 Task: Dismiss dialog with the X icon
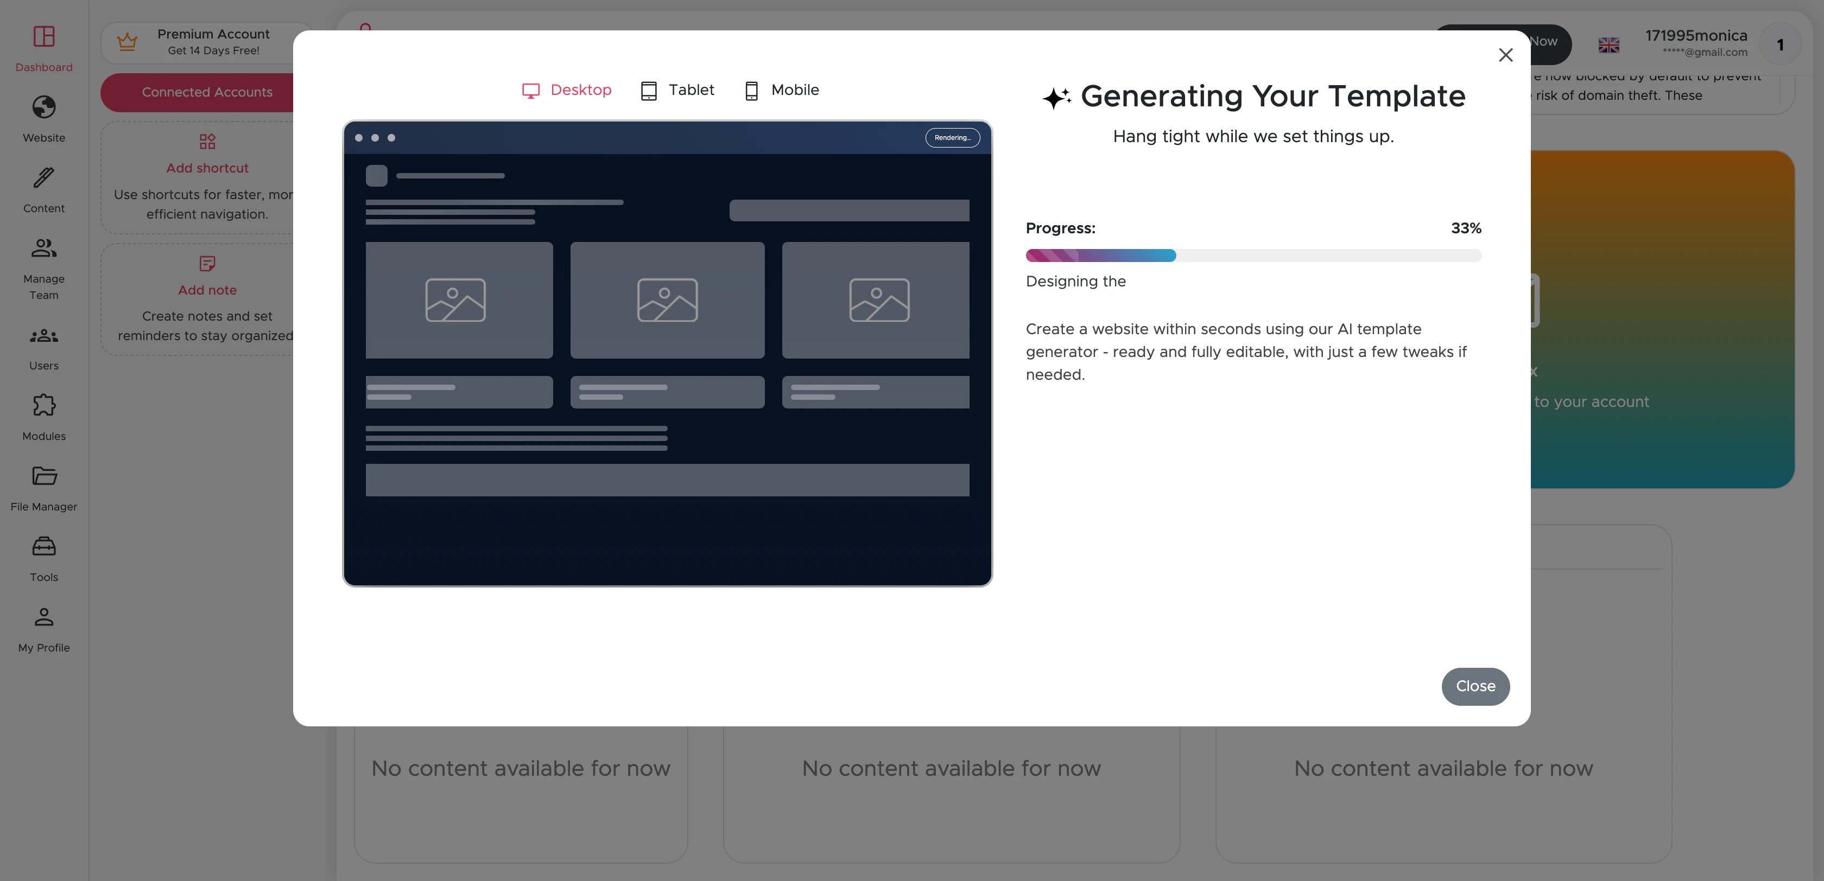click(1505, 55)
